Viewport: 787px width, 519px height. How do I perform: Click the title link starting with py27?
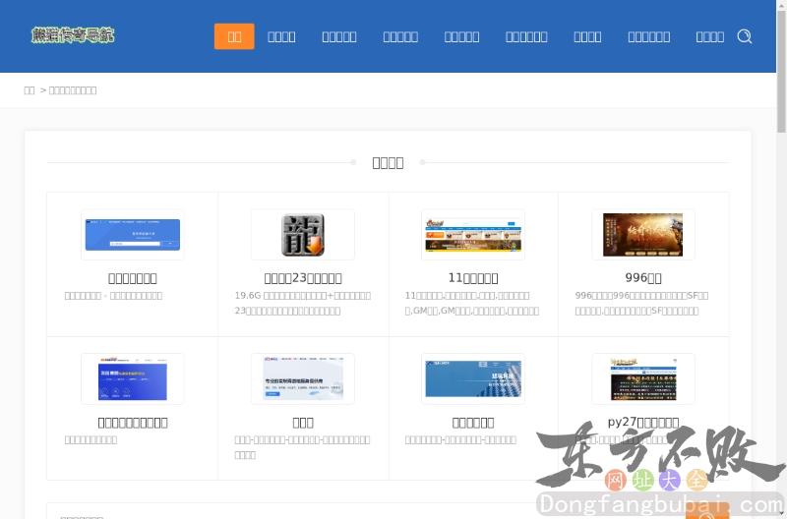643,423
